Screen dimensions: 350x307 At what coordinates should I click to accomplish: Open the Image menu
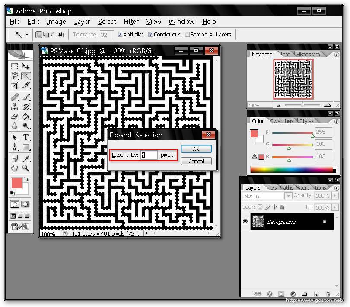point(56,22)
